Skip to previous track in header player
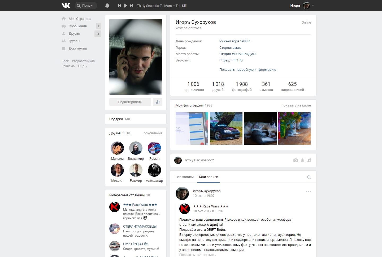 119,6
